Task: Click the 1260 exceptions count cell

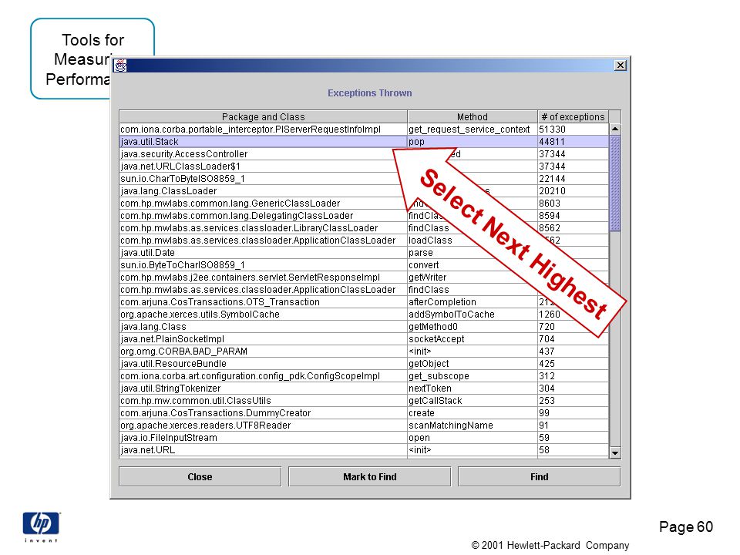Action: (573, 314)
